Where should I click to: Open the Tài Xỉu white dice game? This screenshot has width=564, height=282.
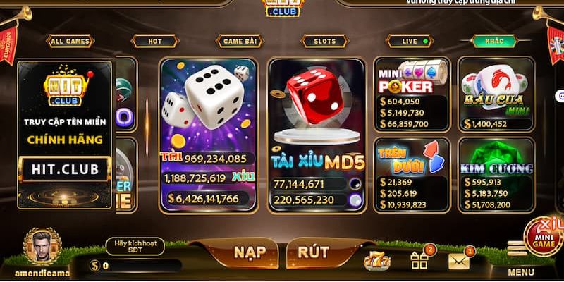click(x=208, y=135)
